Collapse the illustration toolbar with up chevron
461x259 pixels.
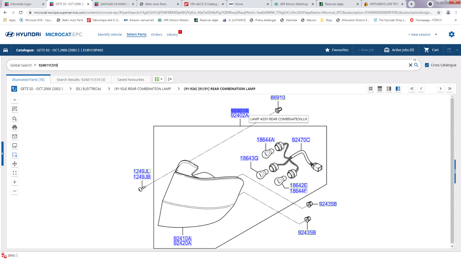pyautogui.click(x=15, y=100)
